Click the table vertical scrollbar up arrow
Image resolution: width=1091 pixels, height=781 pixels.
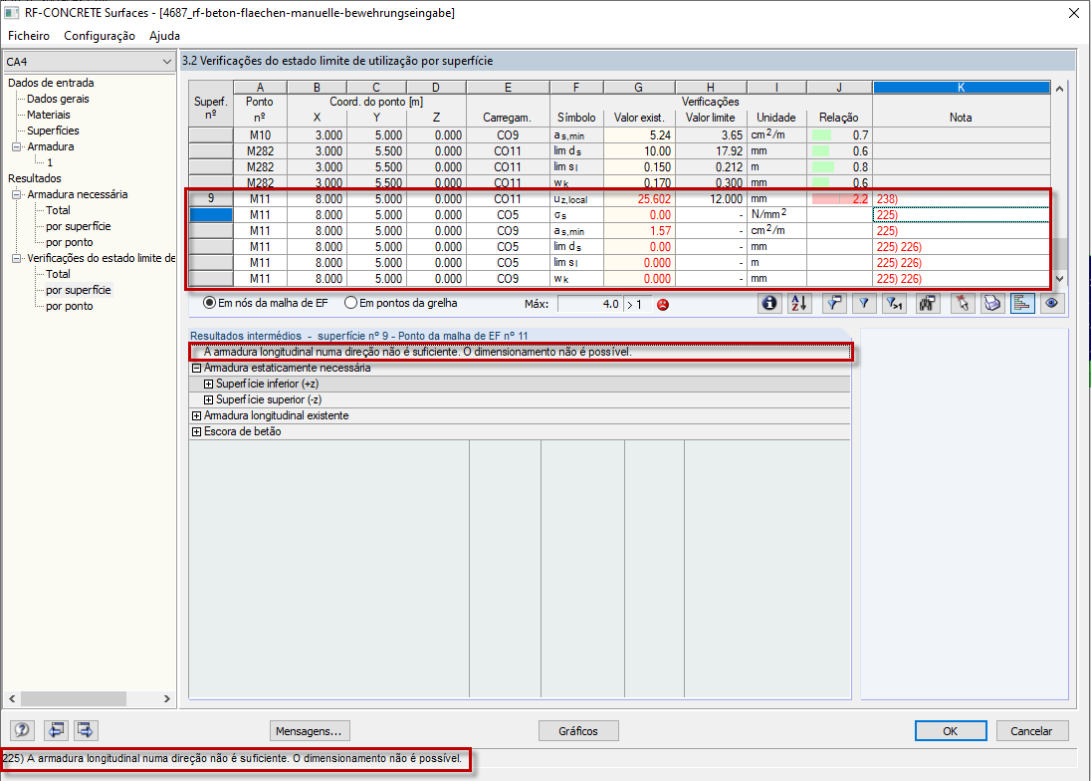coord(1060,89)
